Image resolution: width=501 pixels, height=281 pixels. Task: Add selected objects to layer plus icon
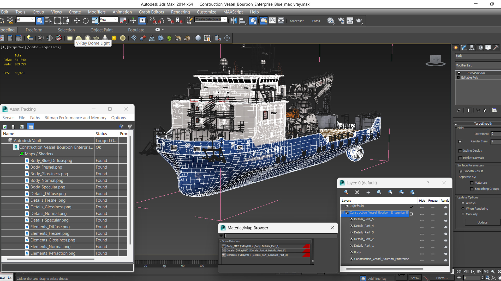(x=368, y=192)
